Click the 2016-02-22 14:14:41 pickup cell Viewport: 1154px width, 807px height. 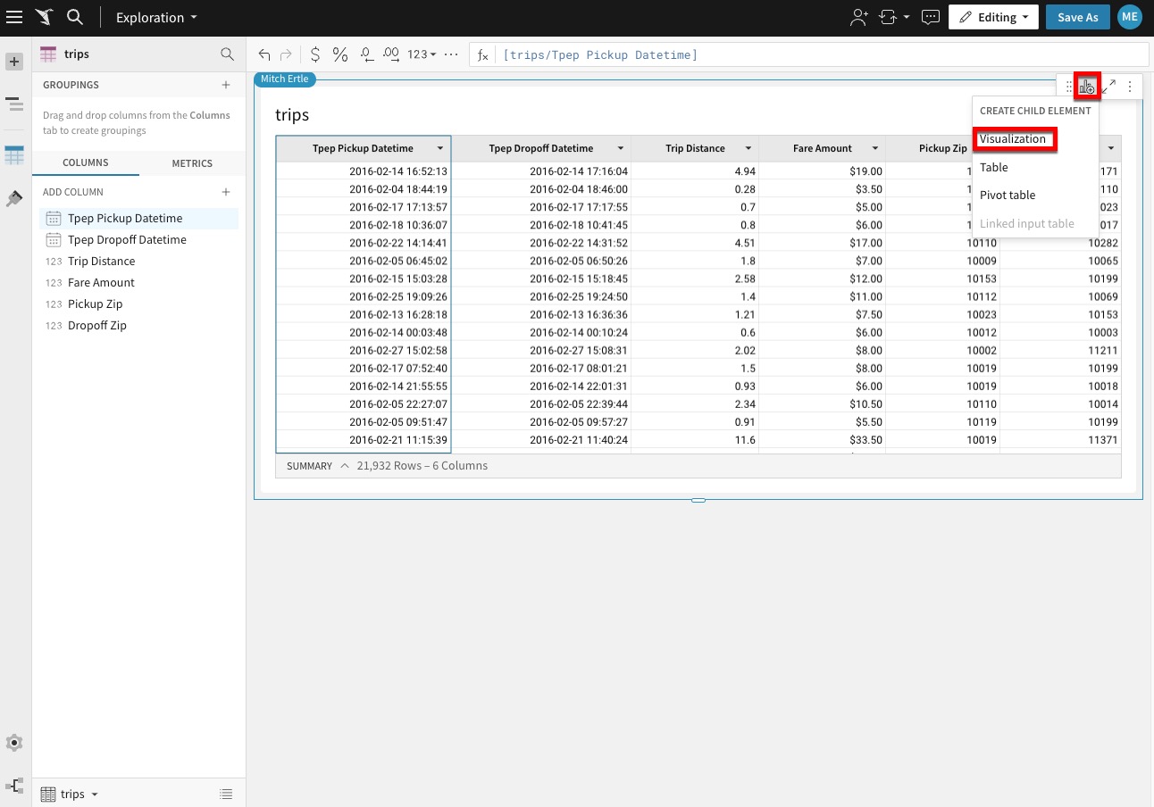pyautogui.click(x=364, y=243)
